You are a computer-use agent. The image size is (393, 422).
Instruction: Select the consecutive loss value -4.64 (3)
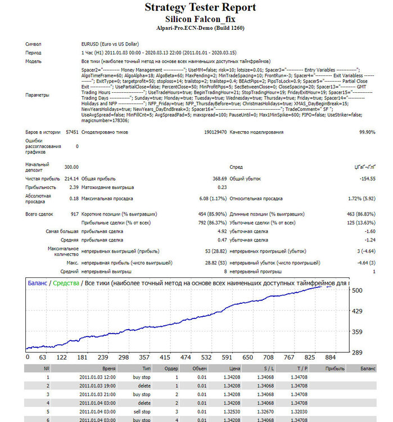[367, 263]
